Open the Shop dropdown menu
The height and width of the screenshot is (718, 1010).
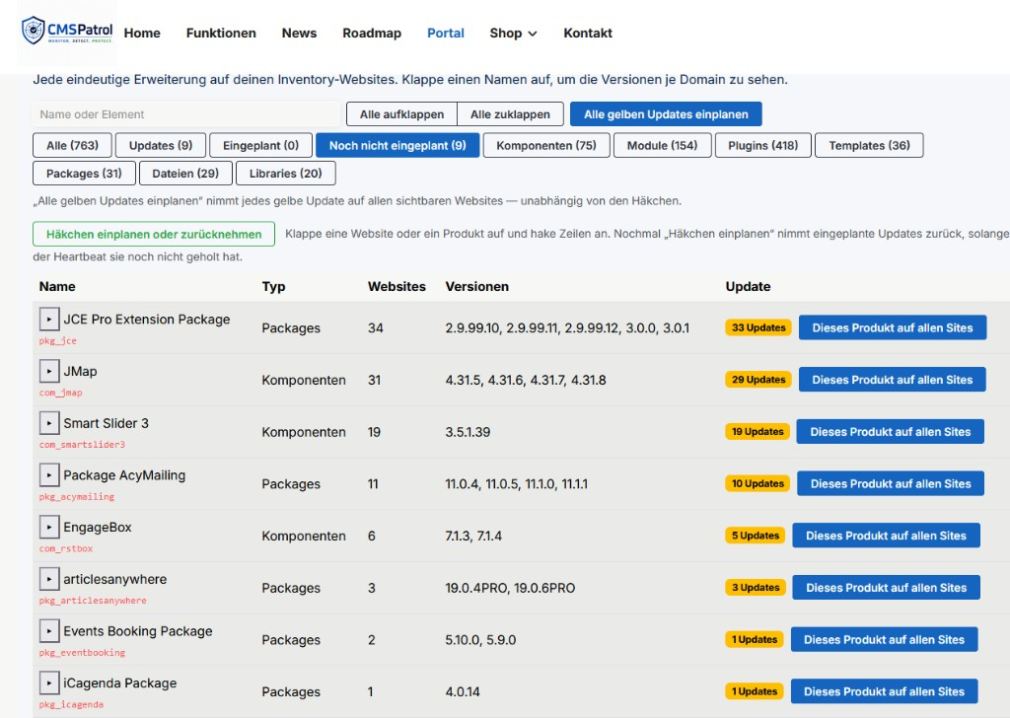513,33
